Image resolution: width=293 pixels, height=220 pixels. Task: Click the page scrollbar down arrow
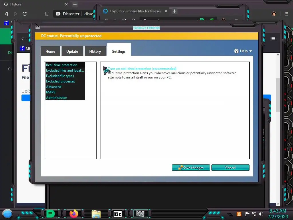coord(278,204)
